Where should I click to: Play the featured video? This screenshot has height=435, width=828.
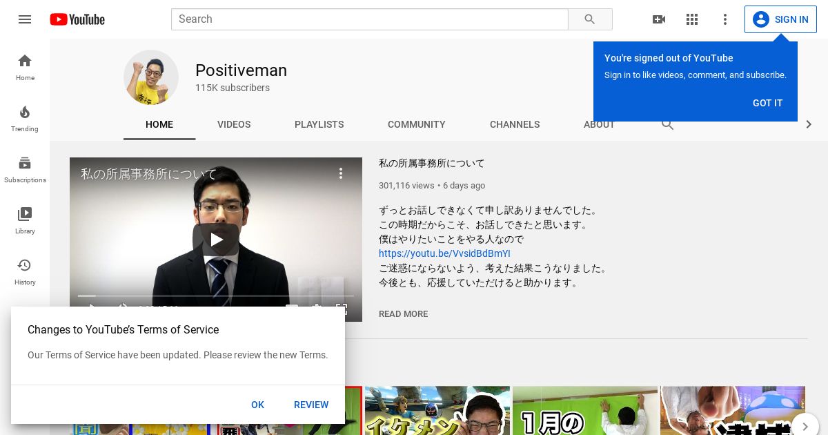coord(216,240)
